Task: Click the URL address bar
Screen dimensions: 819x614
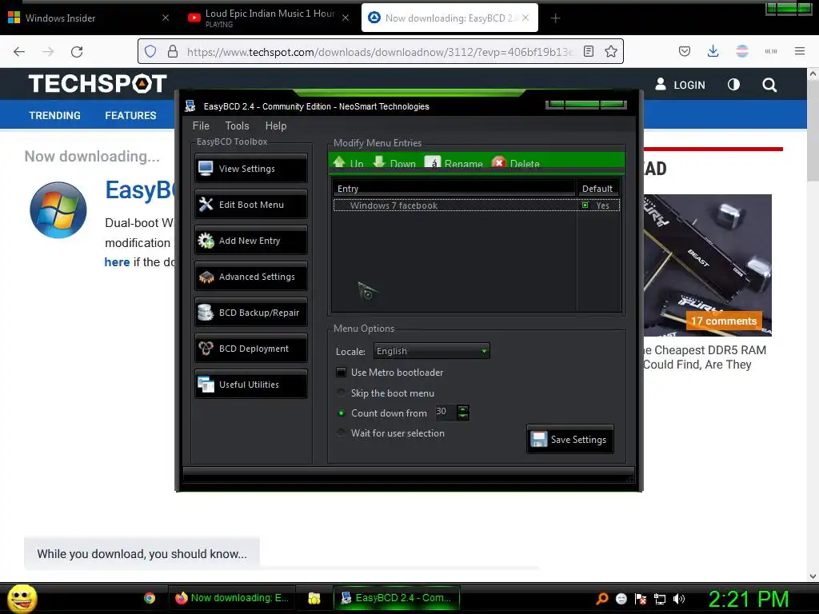Action: tap(380, 52)
